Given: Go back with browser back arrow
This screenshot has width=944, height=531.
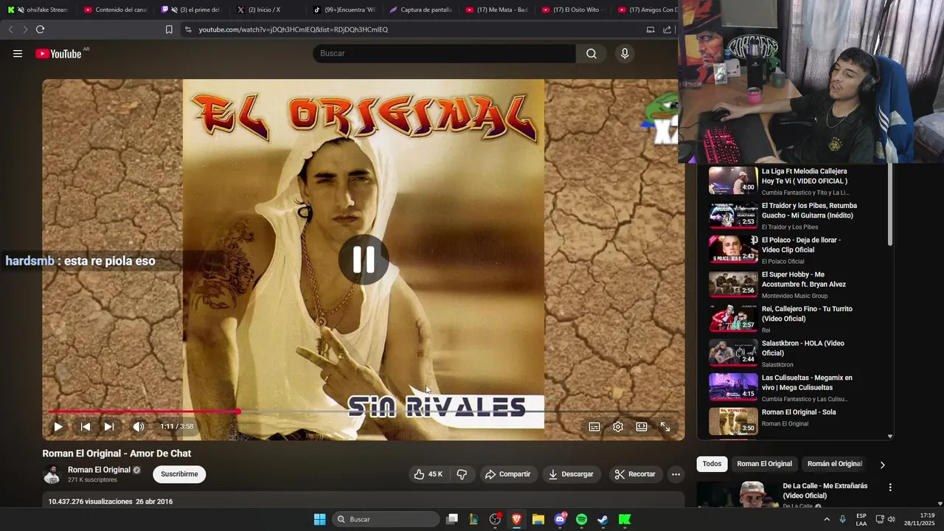Looking at the screenshot, I should pos(10,29).
